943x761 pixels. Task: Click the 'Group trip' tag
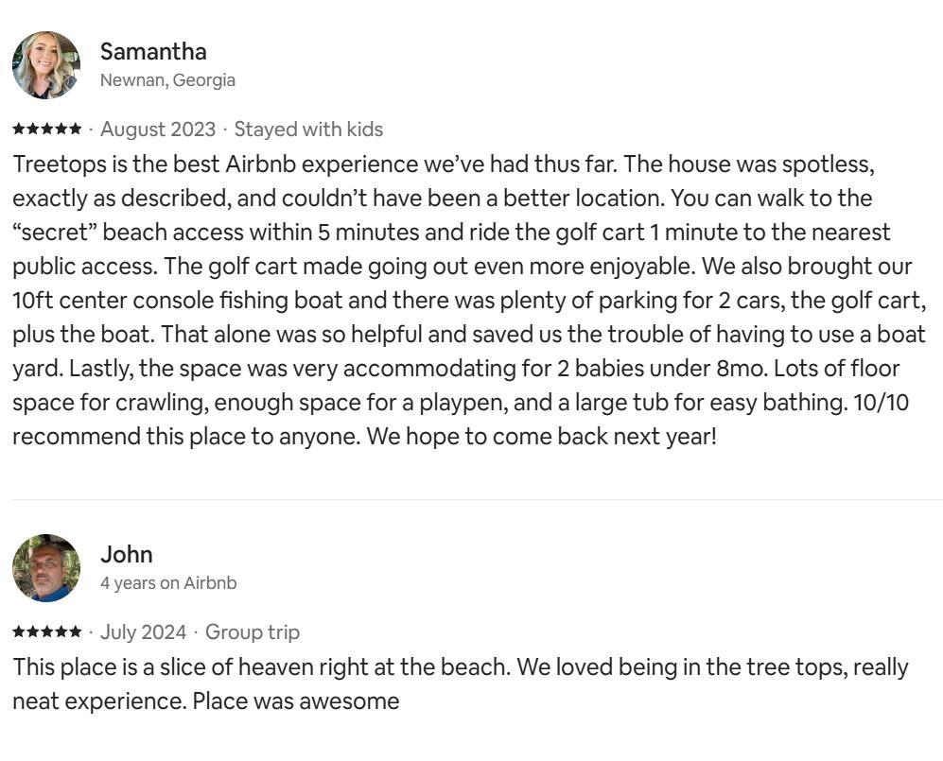[253, 632]
